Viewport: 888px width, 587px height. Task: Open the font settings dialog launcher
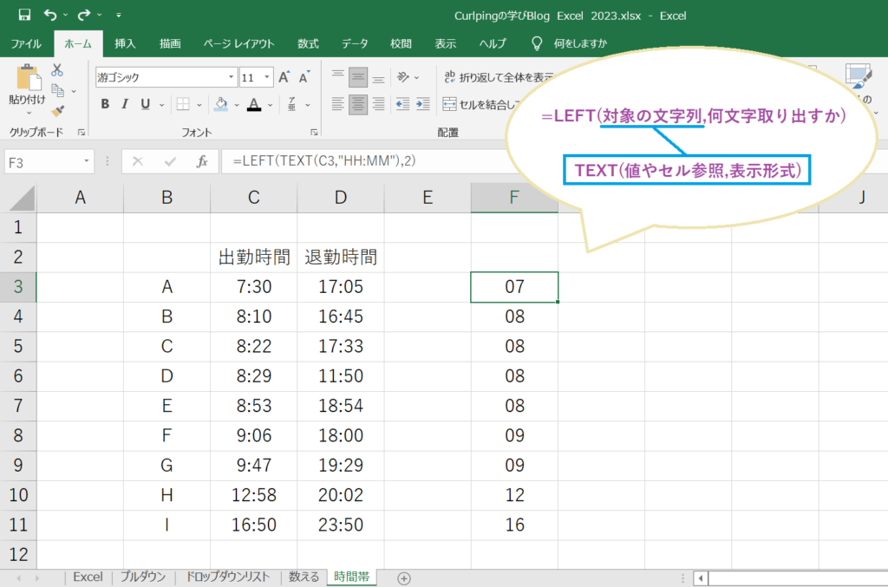pyautogui.click(x=314, y=133)
